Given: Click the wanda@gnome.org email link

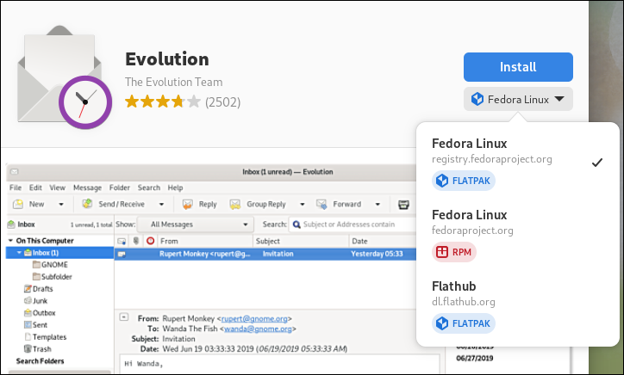Looking at the screenshot, I should pyautogui.click(x=258, y=329).
